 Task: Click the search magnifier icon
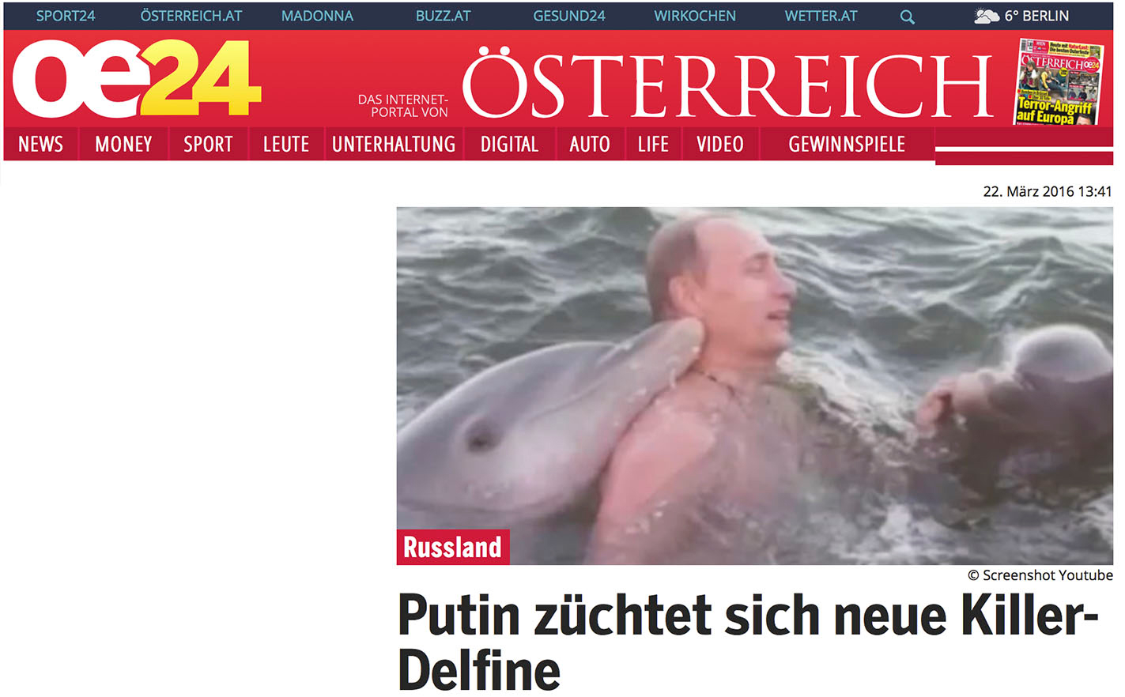(907, 17)
